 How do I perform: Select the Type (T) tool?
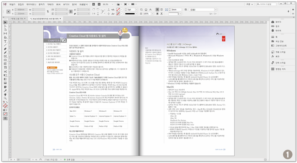(5, 41)
